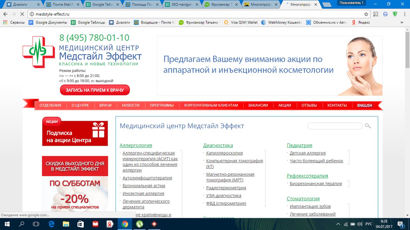Image resolution: width=410 pixels, height=230 pixels.
Task: Click the volume icon in the system tray
Action: (360, 224)
